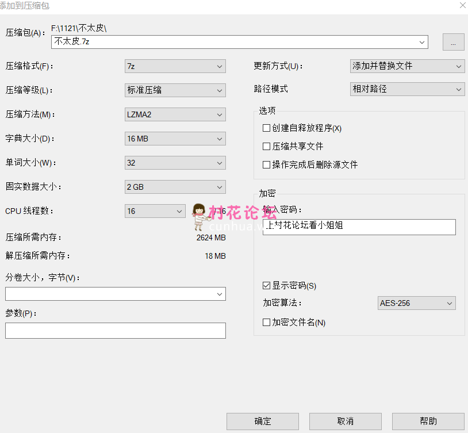Expand the solid block size 2 GB dropdown
468x433 pixels.
tap(175, 187)
